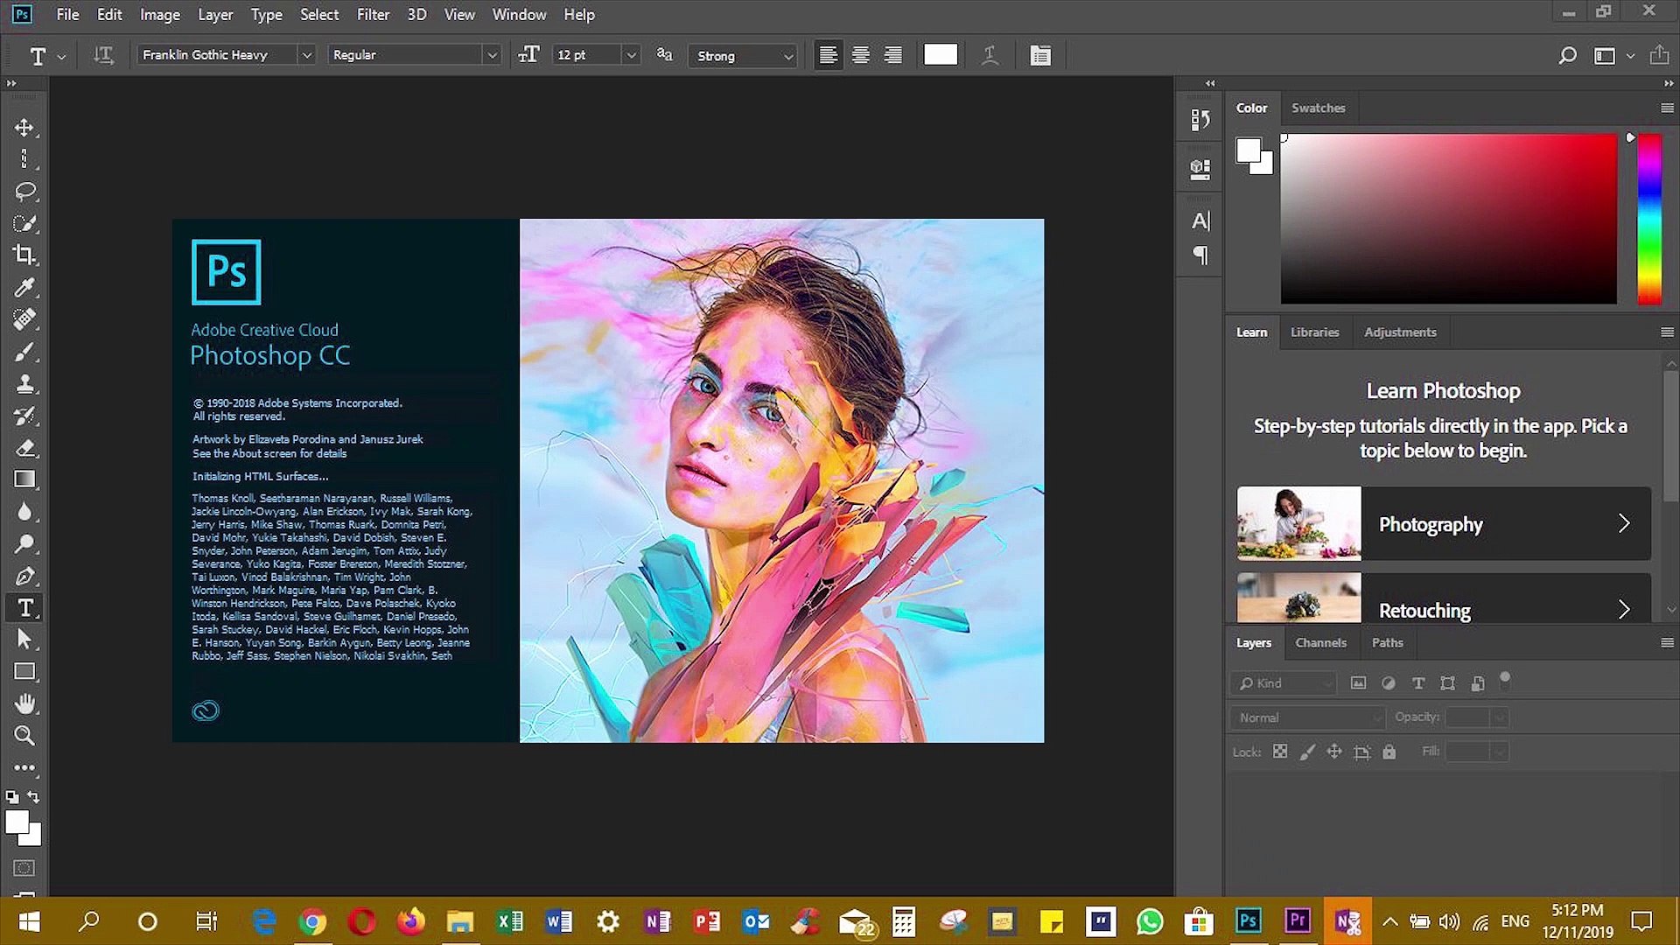Switch to the Channels tab
This screenshot has height=945, width=1680.
[1320, 642]
